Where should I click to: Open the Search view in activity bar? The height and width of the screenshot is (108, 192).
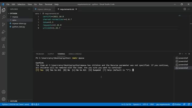pos(4,17)
